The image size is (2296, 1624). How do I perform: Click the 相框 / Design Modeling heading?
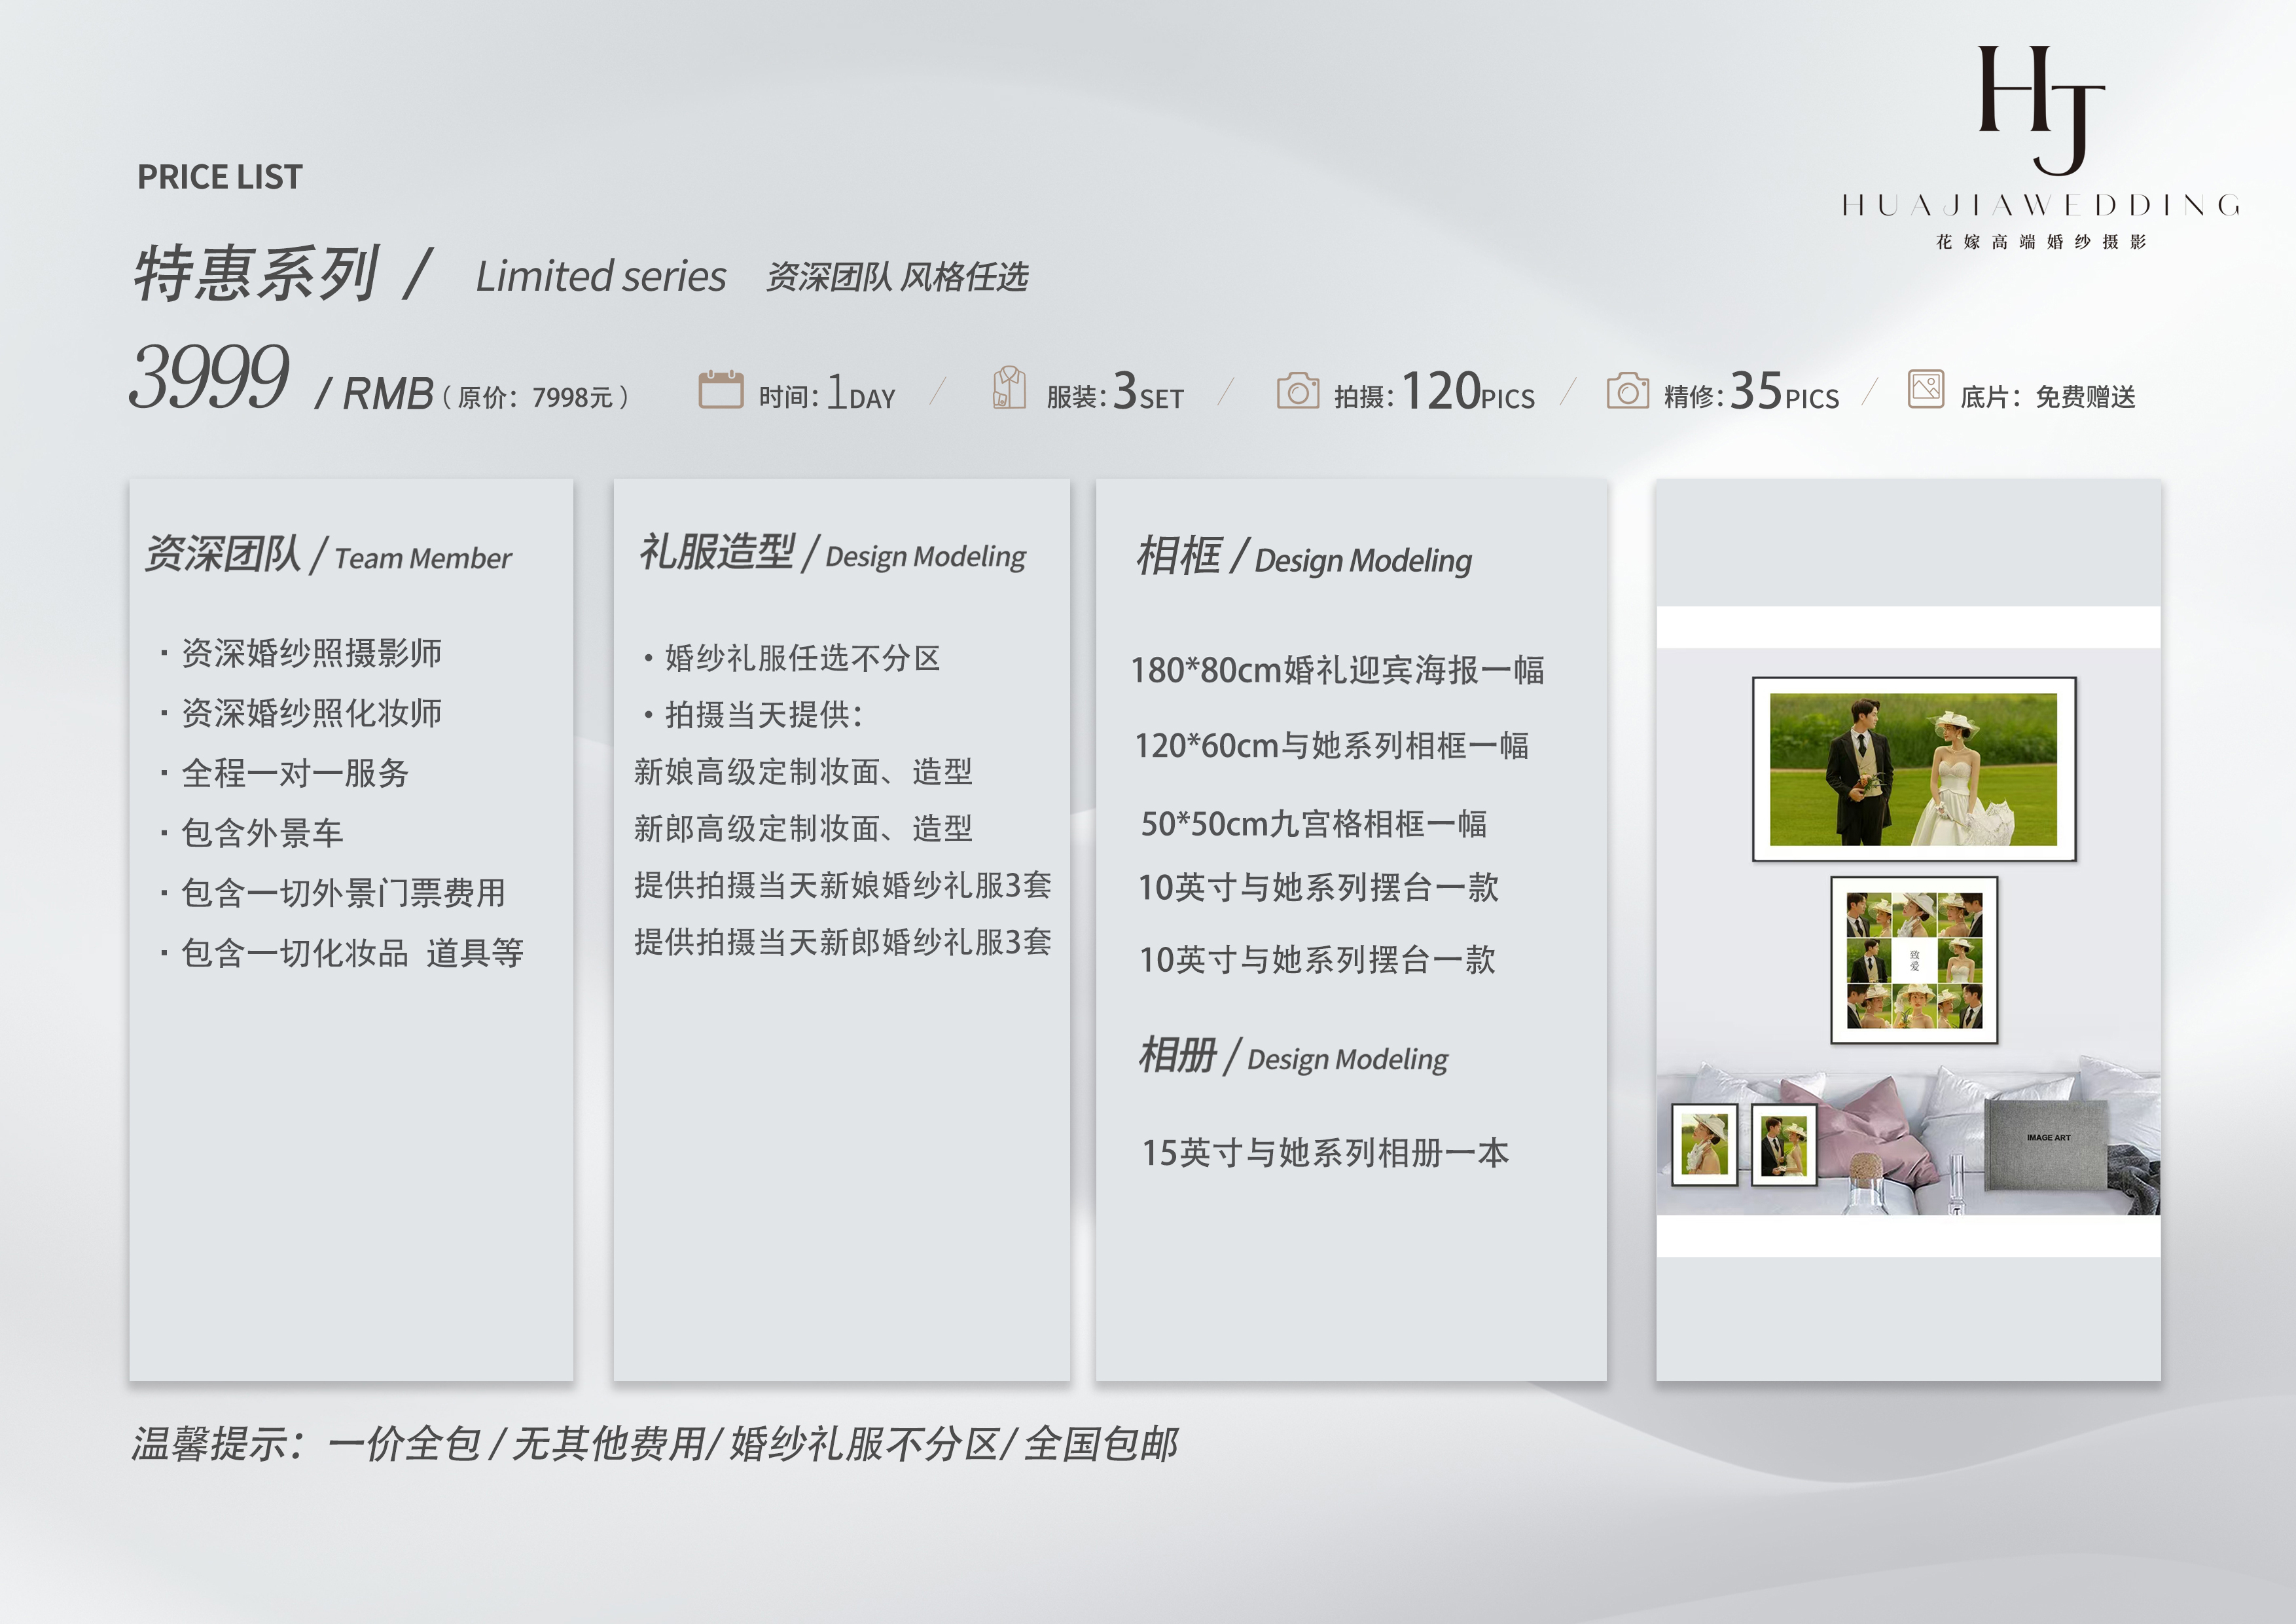pyautogui.click(x=1304, y=557)
